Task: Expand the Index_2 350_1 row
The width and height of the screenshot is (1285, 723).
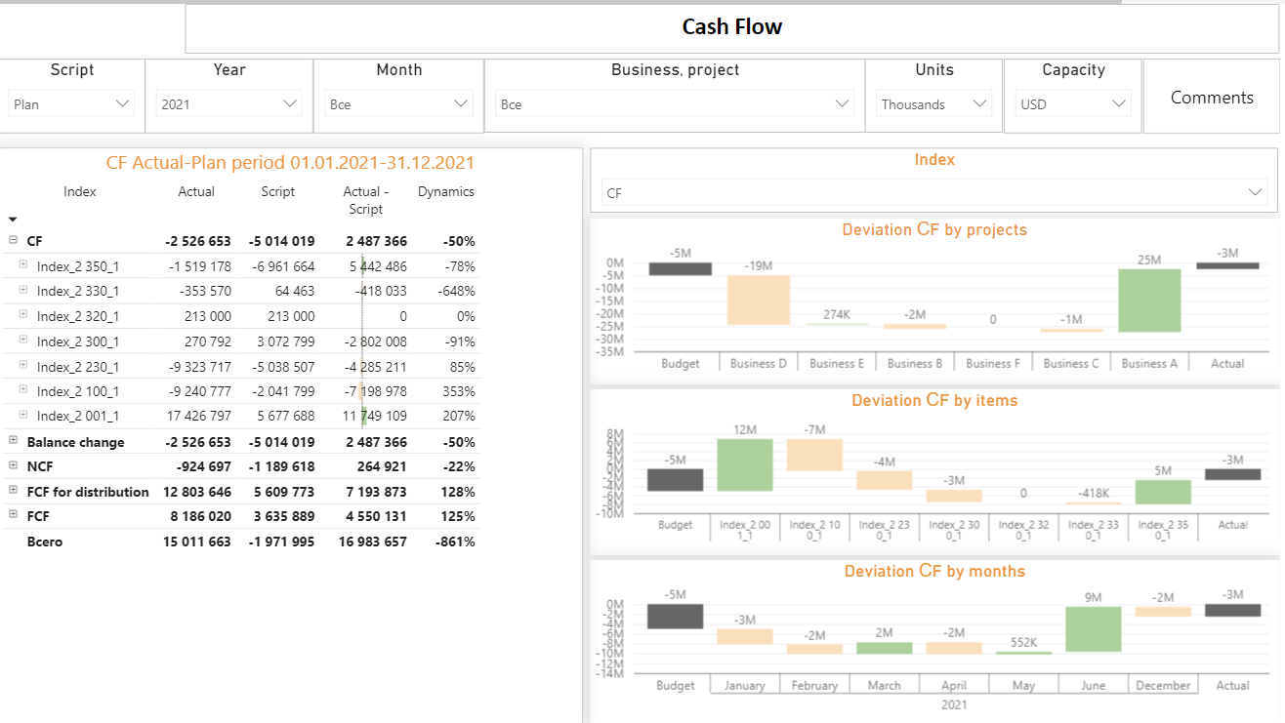Action: pyautogui.click(x=23, y=265)
